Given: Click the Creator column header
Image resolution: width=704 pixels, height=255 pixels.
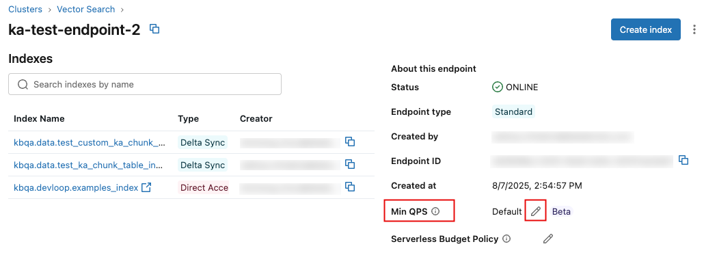Looking at the screenshot, I should click(256, 118).
